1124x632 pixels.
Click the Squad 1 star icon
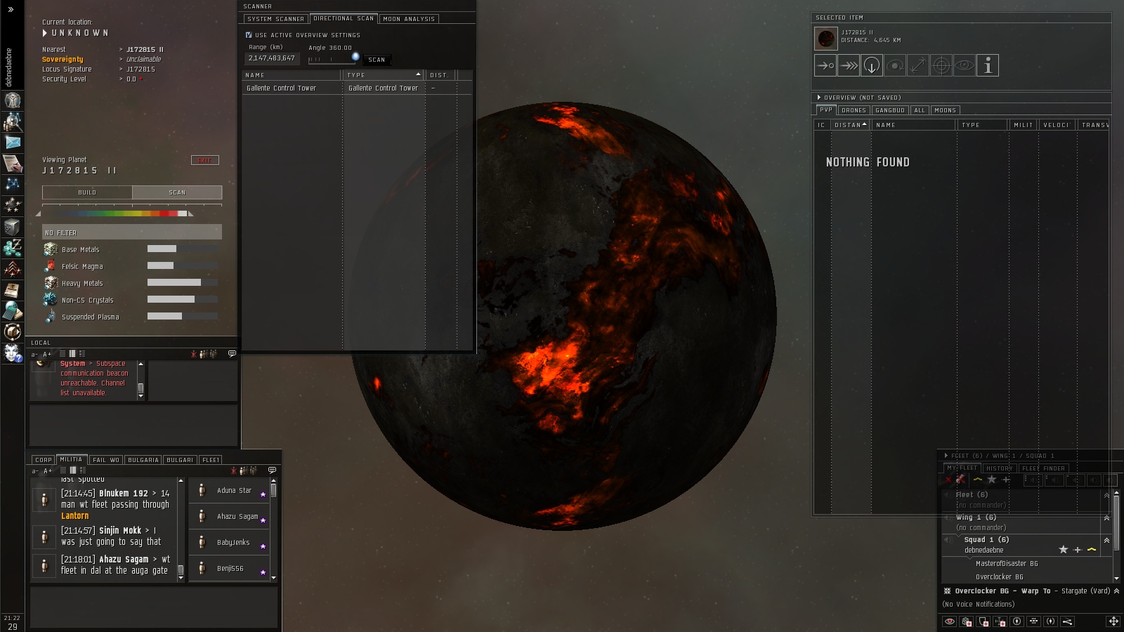pos(1063,550)
